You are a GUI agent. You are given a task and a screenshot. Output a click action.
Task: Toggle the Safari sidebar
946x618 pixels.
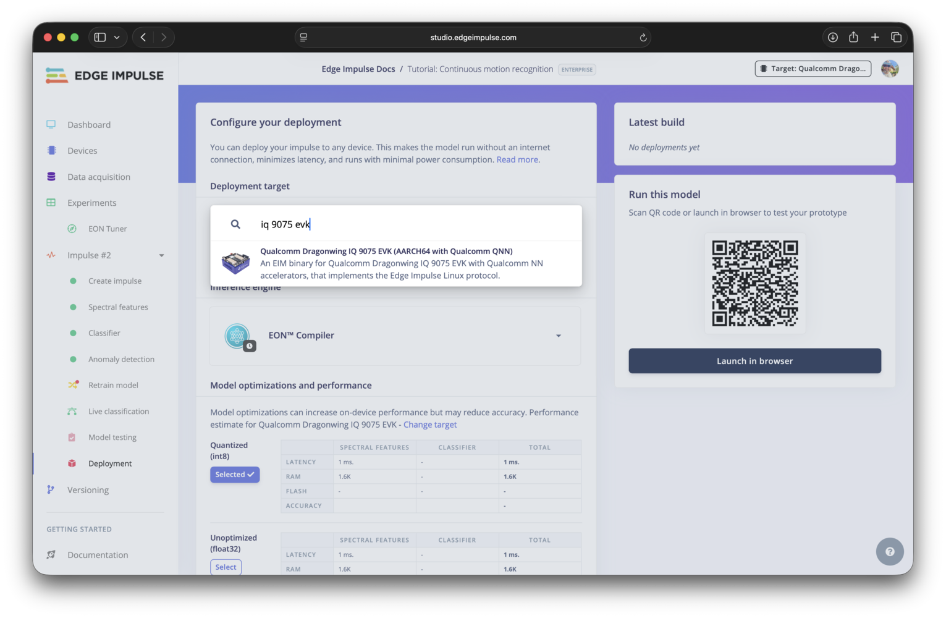pos(100,37)
